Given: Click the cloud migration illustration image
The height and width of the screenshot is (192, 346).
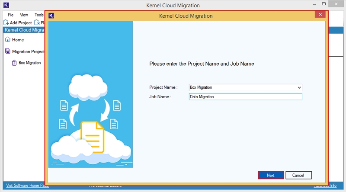Looking at the screenshot, I should pos(90,94).
